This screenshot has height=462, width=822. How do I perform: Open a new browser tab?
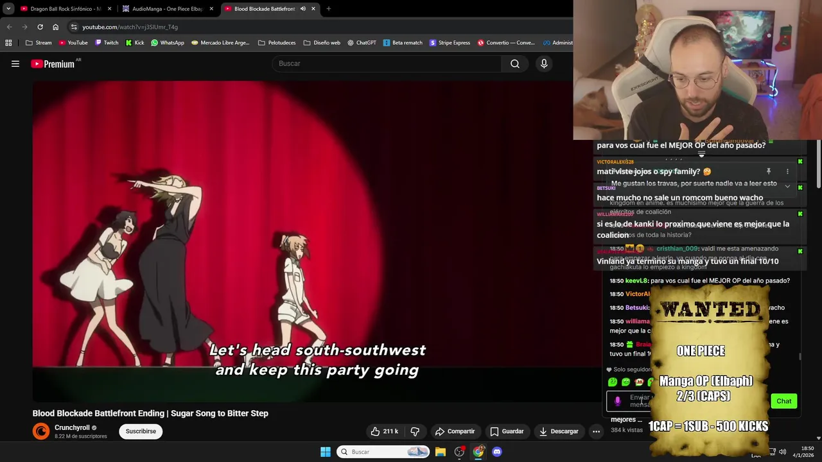[328, 9]
